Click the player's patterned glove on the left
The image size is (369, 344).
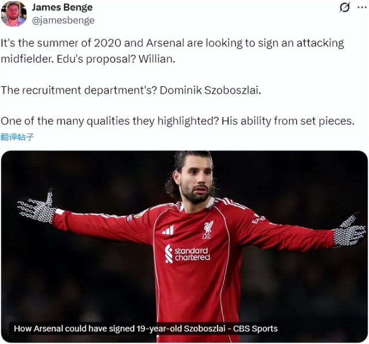tap(37, 208)
